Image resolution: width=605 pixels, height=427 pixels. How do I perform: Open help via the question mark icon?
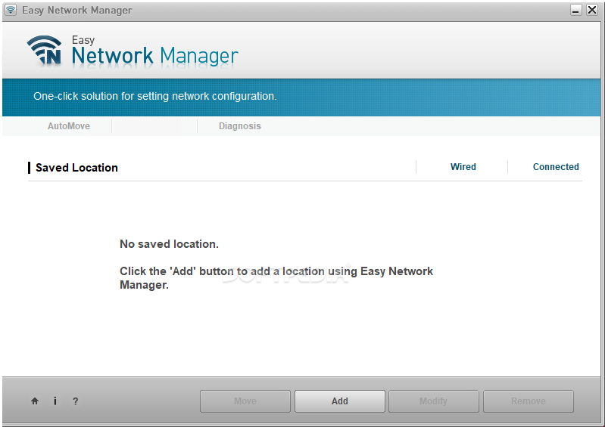click(x=76, y=401)
